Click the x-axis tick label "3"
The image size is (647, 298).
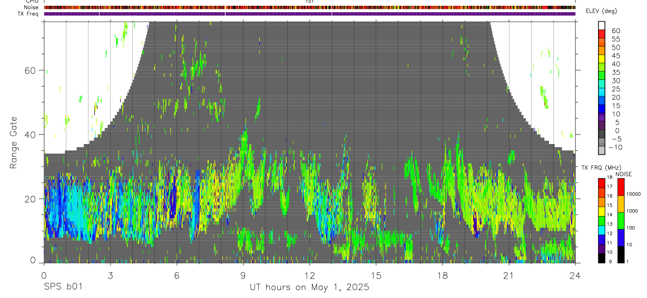coord(110,275)
